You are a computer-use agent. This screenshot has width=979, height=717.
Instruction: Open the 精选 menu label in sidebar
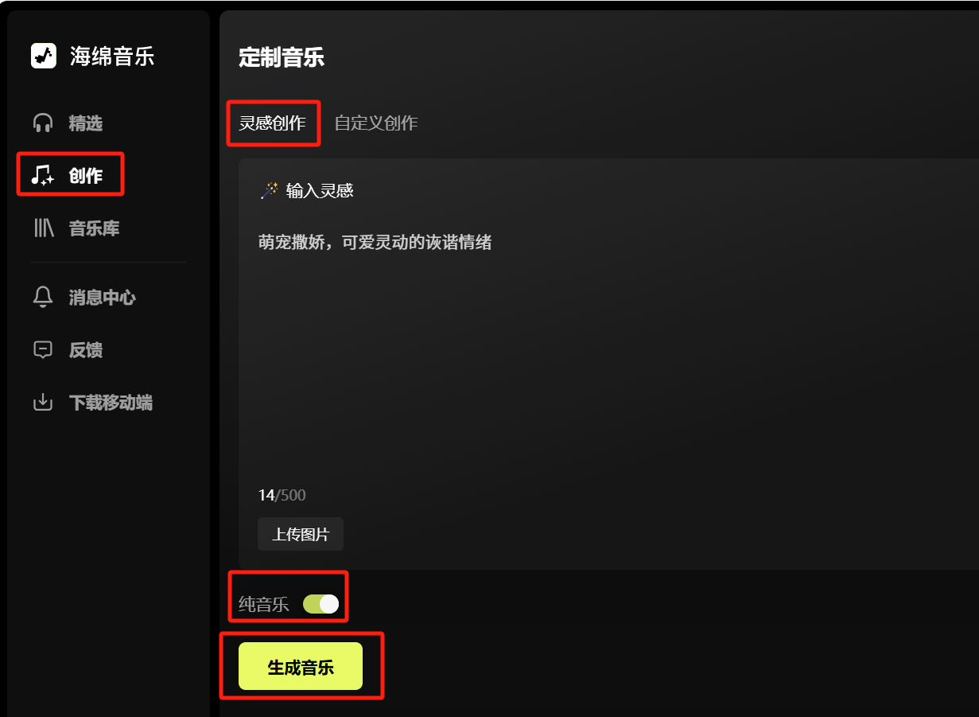[86, 123]
